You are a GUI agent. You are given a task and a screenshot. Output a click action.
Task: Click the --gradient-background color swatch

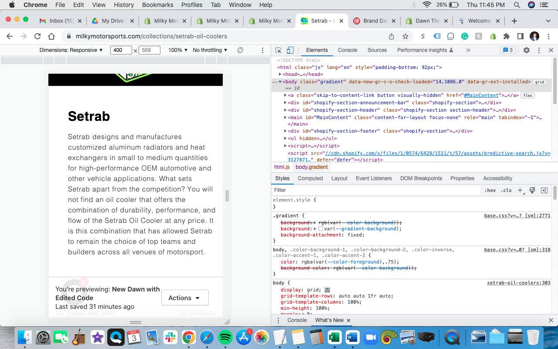coord(321,229)
